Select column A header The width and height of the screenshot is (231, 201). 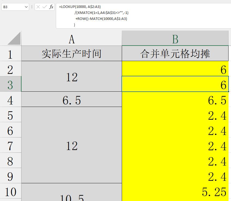[72, 38]
